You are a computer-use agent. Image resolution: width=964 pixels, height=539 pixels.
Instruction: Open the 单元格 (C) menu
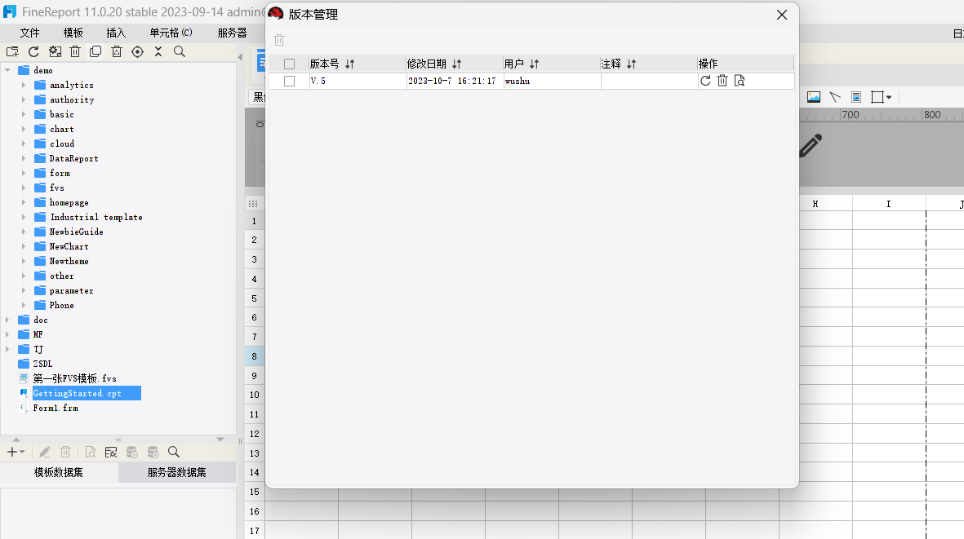click(x=171, y=33)
